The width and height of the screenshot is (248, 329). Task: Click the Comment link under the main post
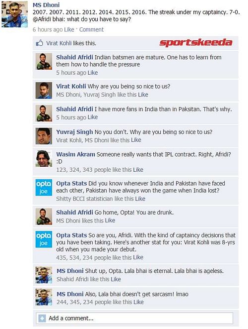pyautogui.click(x=91, y=29)
